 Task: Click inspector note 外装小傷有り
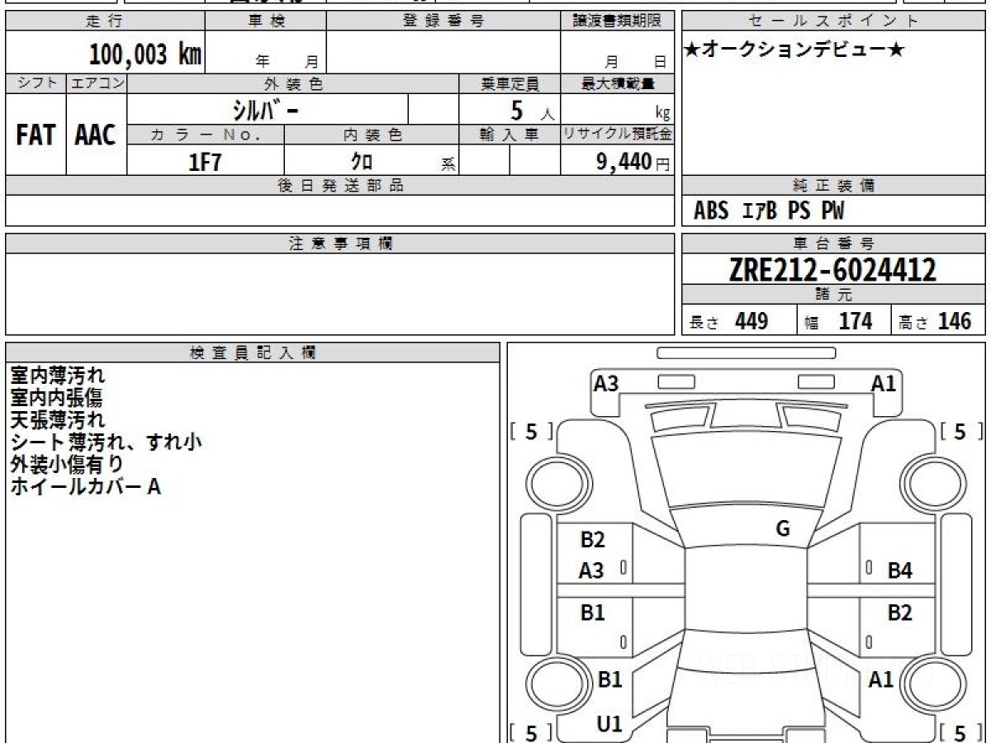point(67,465)
